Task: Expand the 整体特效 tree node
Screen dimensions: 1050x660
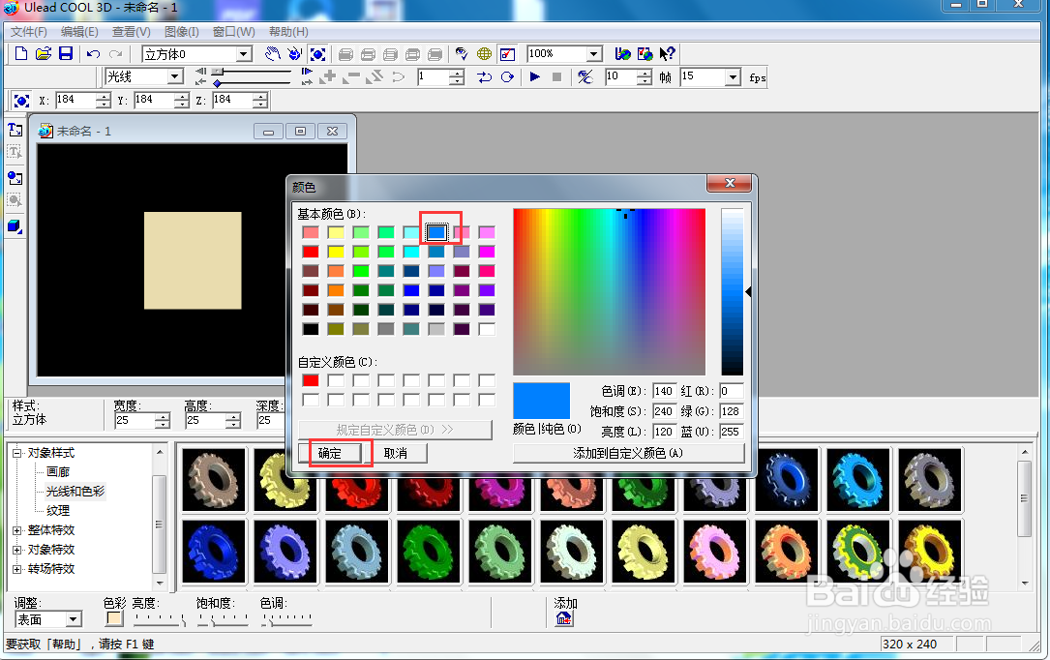Action: pyautogui.click(x=17, y=530)
